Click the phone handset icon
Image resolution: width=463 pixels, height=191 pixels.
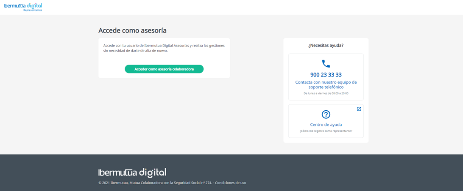point(326,64)
